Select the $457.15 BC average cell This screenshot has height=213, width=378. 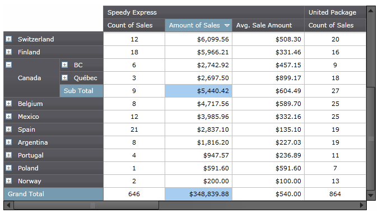point(268,65)
